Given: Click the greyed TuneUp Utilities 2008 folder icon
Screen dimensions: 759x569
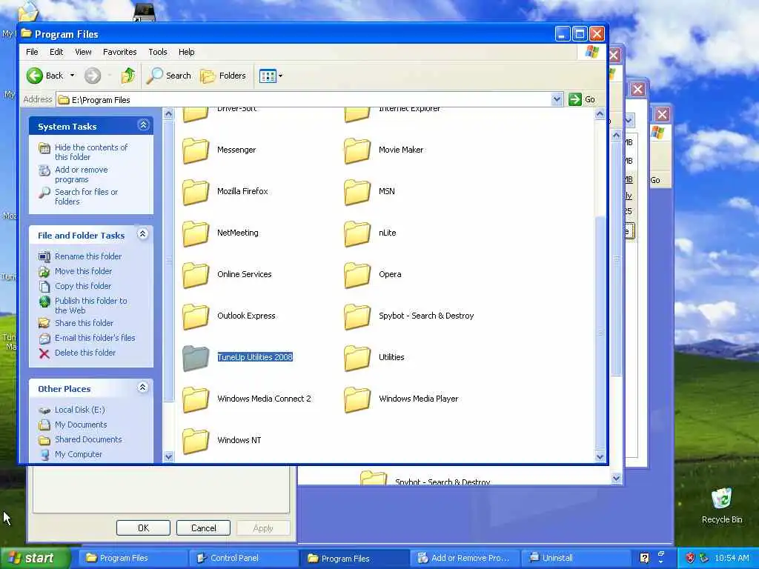Looking at the screenshot, I should [x=196, y=358].
